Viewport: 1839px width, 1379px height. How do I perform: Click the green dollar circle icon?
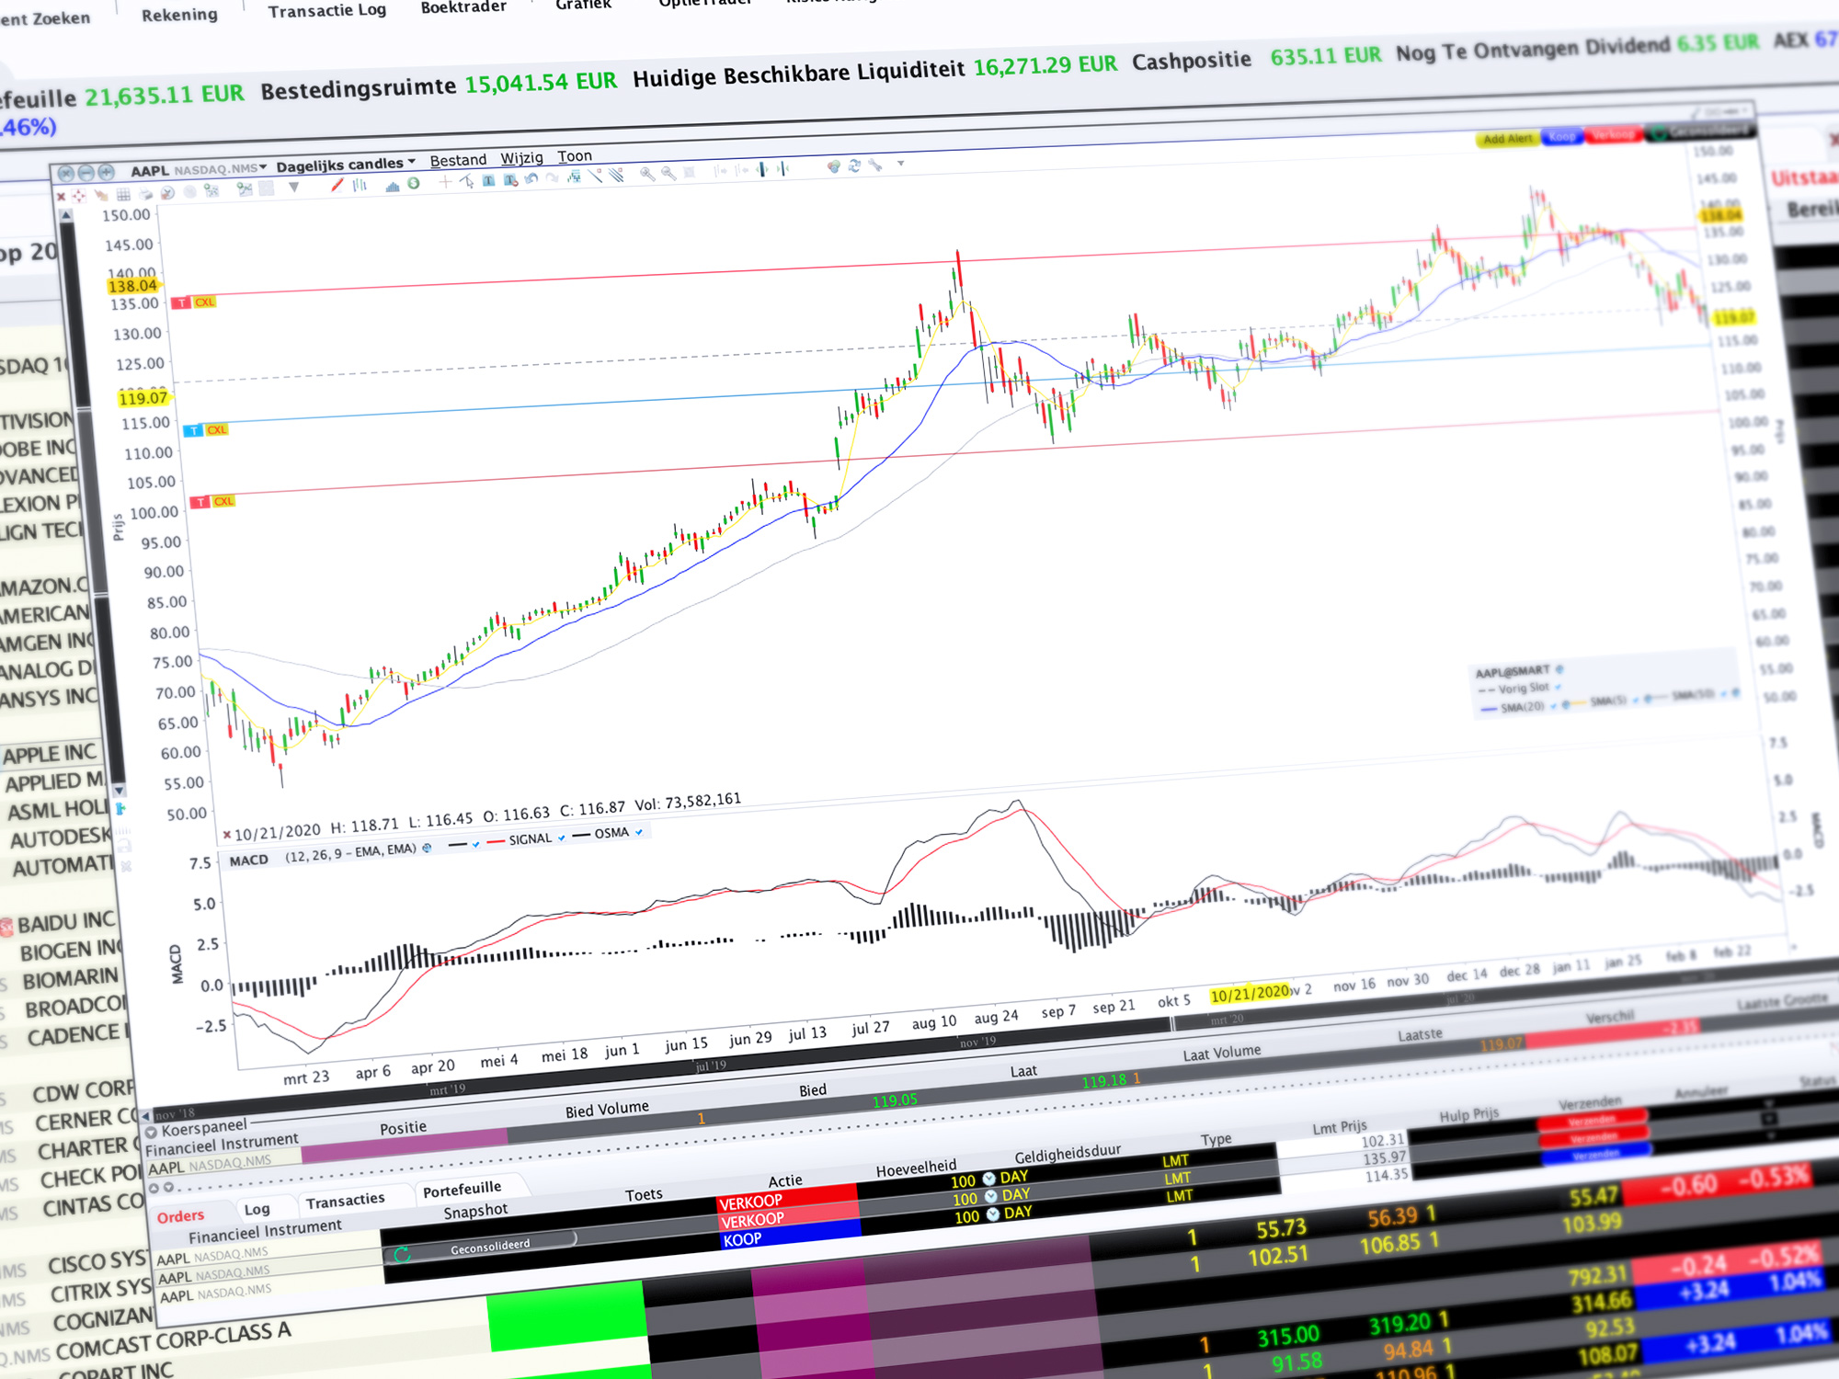click(x=413, y=183)
